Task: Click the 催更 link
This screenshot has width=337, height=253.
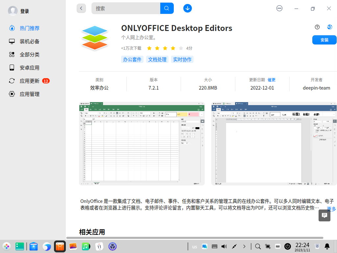Action: pos(272,80)
